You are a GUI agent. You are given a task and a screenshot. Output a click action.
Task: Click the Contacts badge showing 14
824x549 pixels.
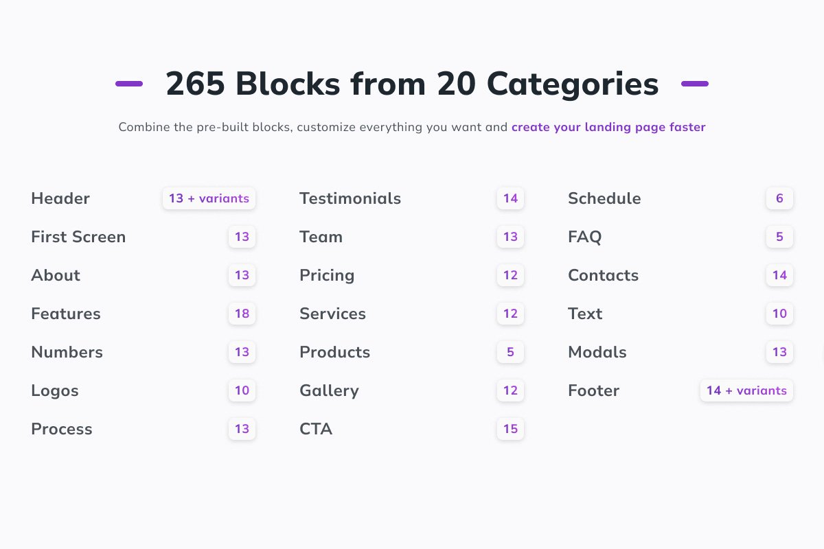tap(779, 275)
